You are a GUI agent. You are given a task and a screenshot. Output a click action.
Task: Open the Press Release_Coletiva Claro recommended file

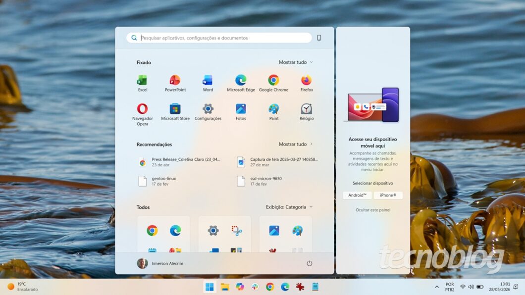point(180,162)
